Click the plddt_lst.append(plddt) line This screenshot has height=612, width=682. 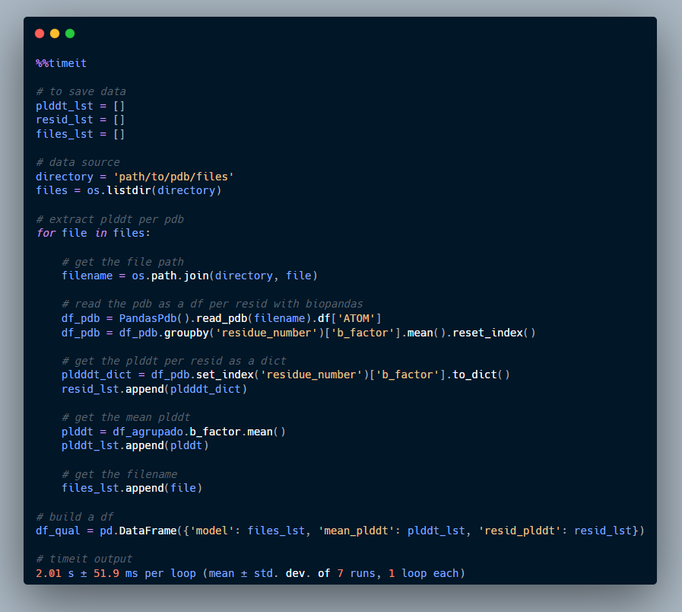coord(135,445)
